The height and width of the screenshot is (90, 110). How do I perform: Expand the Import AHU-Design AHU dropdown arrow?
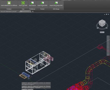56,6
